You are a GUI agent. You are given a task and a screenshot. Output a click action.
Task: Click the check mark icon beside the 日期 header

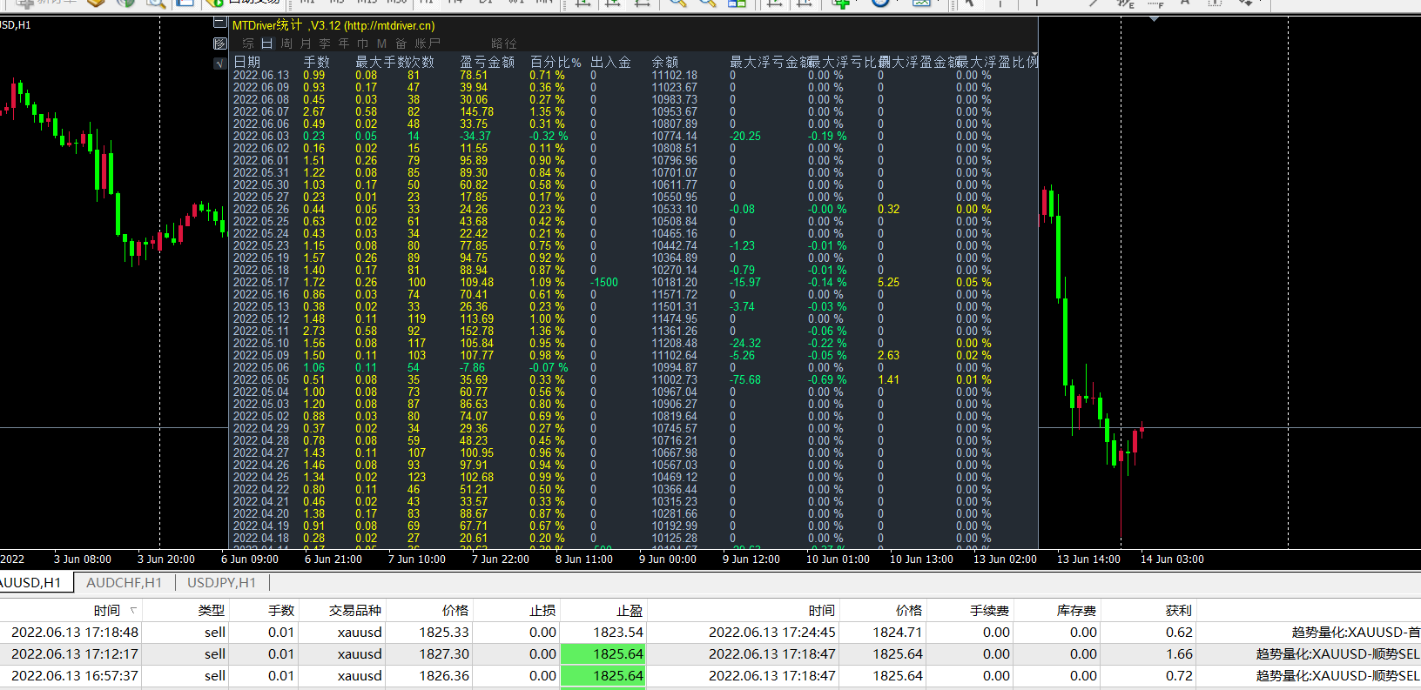[x=220, y=63]
